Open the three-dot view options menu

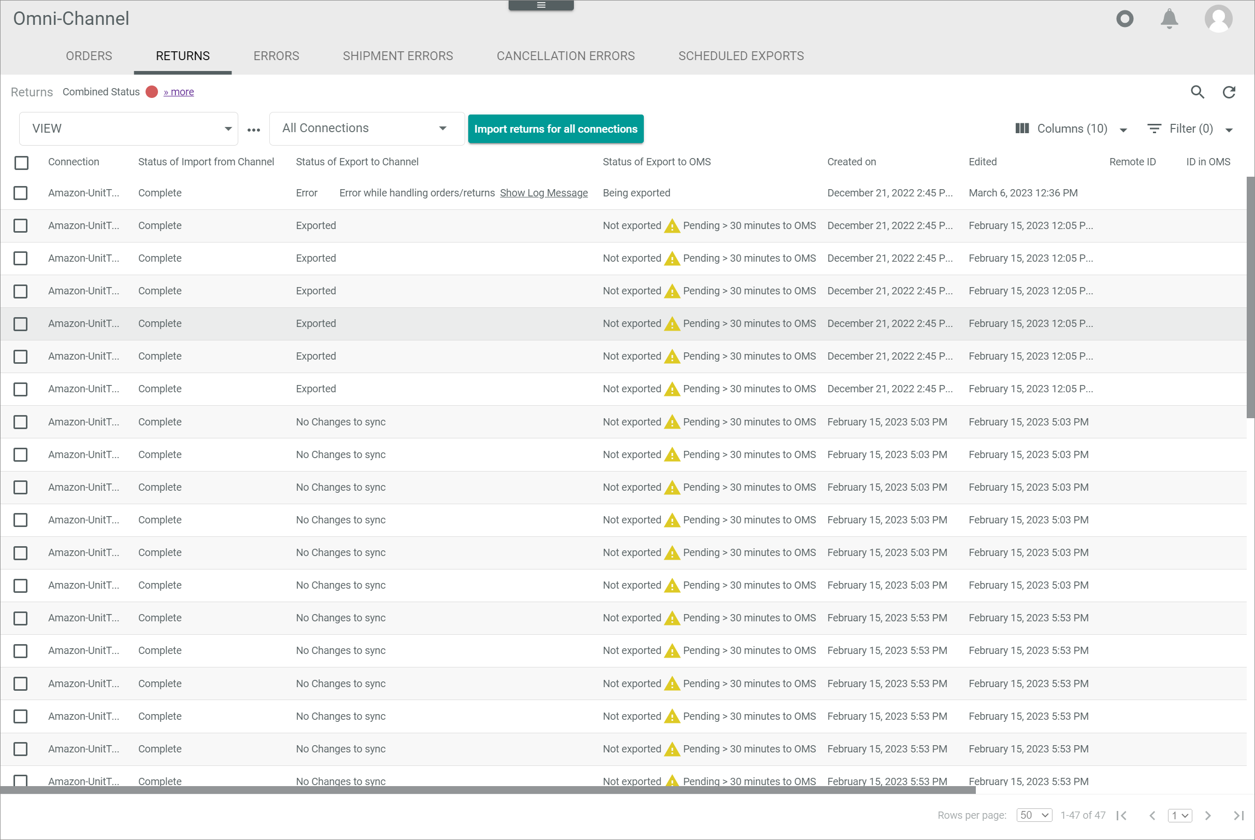coord(254,130)
